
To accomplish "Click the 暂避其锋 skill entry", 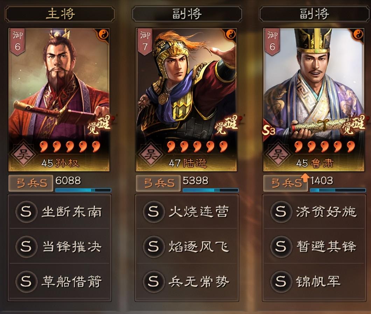I will [314, 247].
